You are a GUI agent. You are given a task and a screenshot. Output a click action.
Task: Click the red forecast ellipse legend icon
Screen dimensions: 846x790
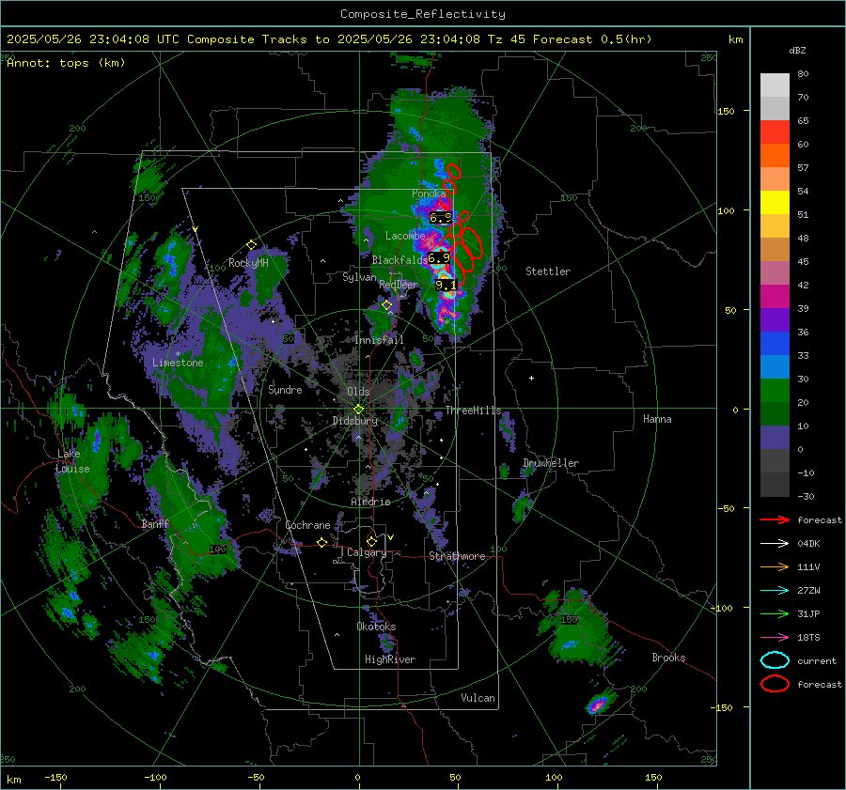(775, 684)
